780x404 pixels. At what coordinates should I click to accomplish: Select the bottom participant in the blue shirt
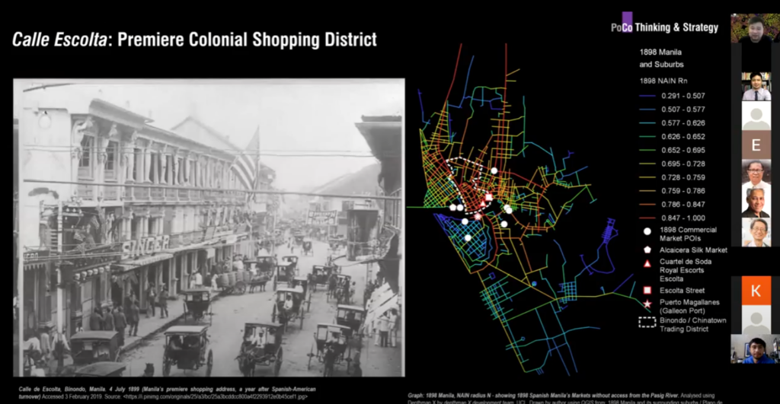coord(756,348)
